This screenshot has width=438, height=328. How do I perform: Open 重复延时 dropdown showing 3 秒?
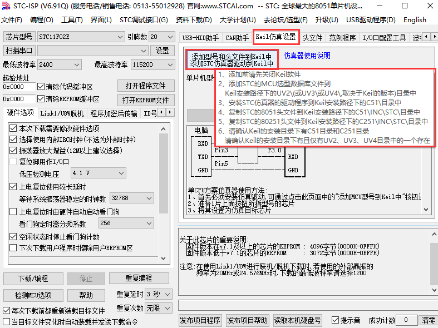(x=159, y=294)
